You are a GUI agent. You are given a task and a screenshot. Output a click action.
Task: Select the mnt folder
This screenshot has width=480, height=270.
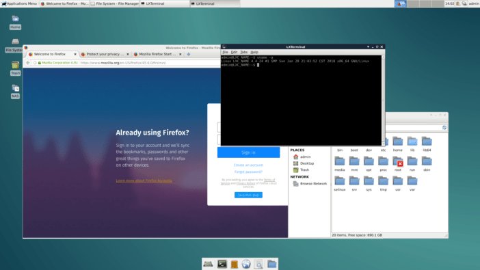tap(354, 164)
